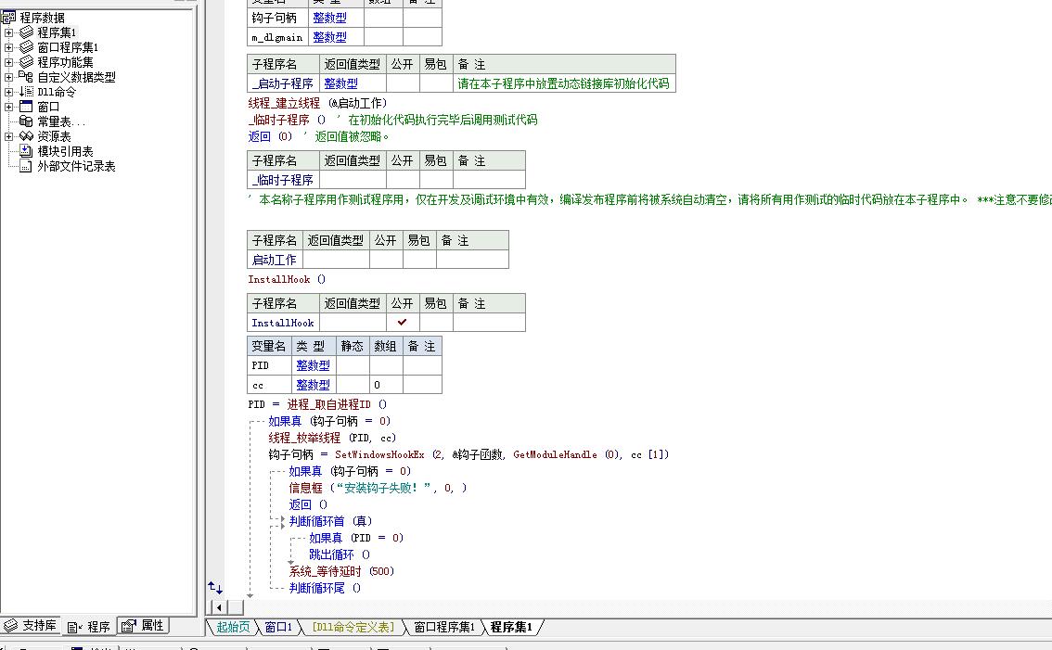Viewport: 1052px width, 650px height.
Task: Click 整数型 type link for 钩子句柄
Action: (x=329, y=18)
